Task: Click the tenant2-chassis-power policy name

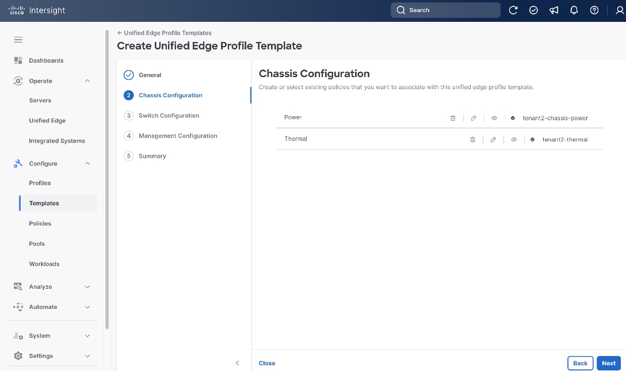Action: (x=555, y=118)
